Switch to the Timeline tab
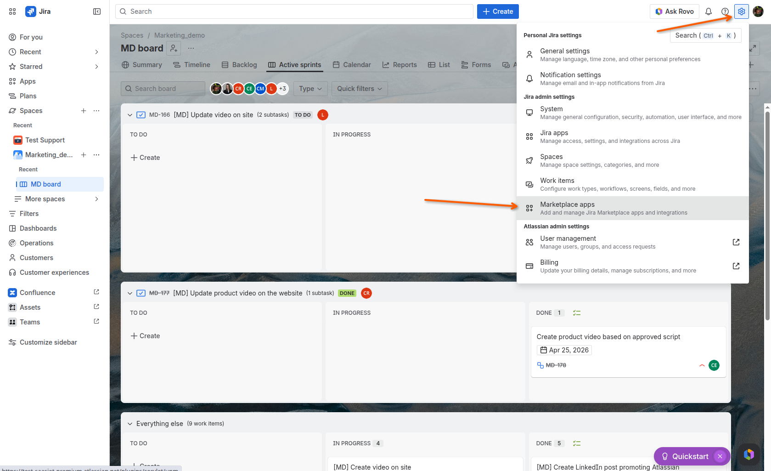771x471 pixels. pyautogui.click(x=192, y=65)
